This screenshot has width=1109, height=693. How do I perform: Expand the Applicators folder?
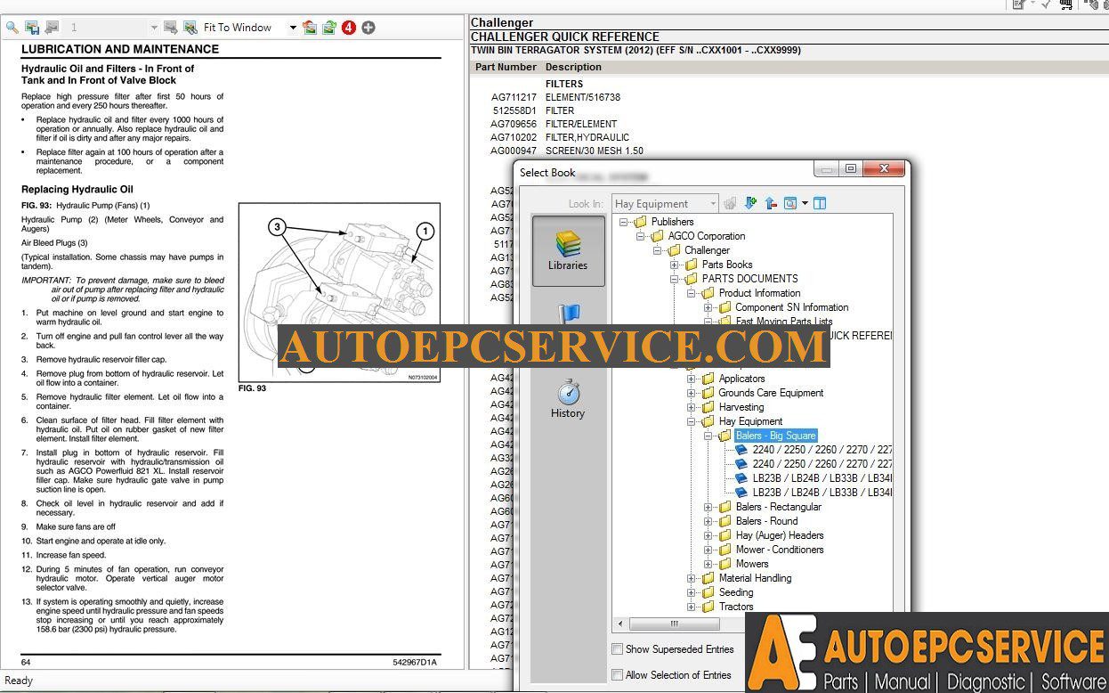tap(692, 379)
